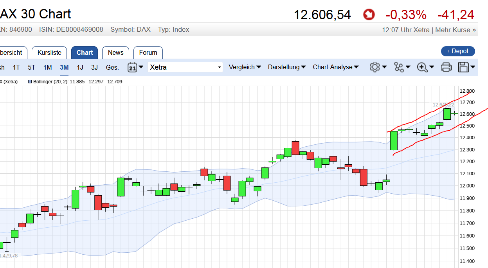This screenshot has width=488, height=268.
Task: Select the 1M time range
Action: point(47,67)
